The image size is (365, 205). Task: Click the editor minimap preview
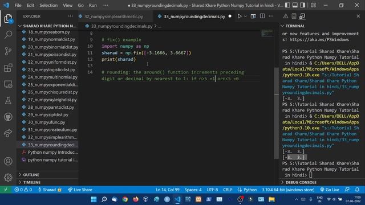267,33
